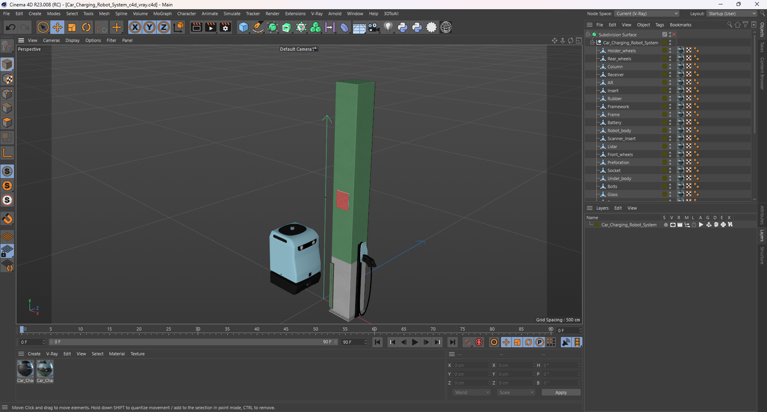Add a Floor environment object

coord(359,27)
